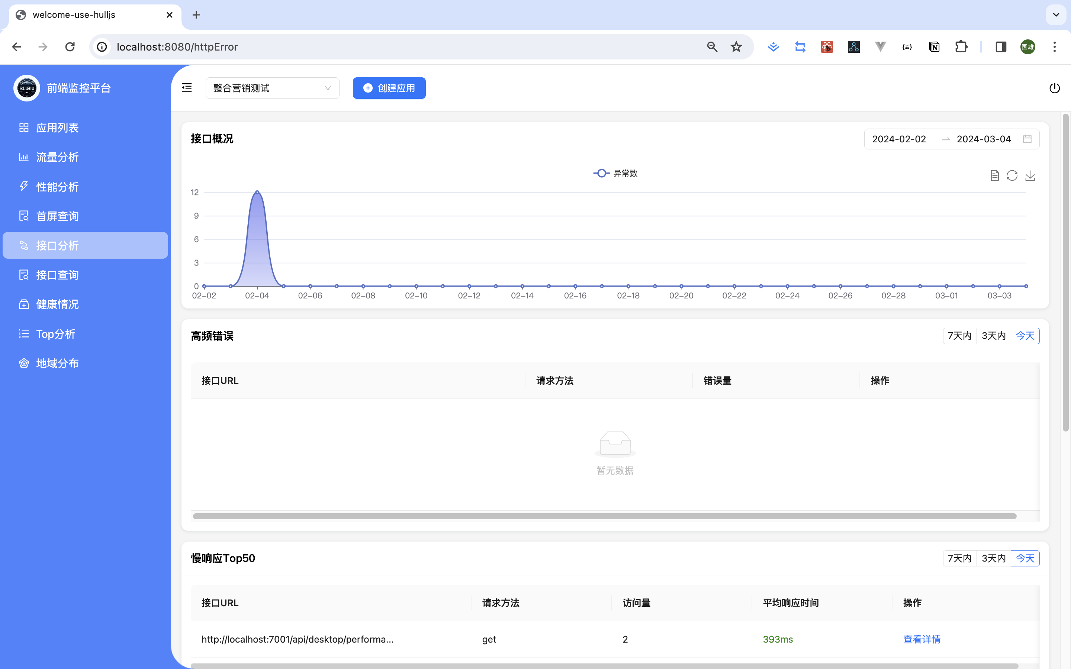The image size is (1071, 669).
Task: Download chart as image icon
Action: 1030,176
